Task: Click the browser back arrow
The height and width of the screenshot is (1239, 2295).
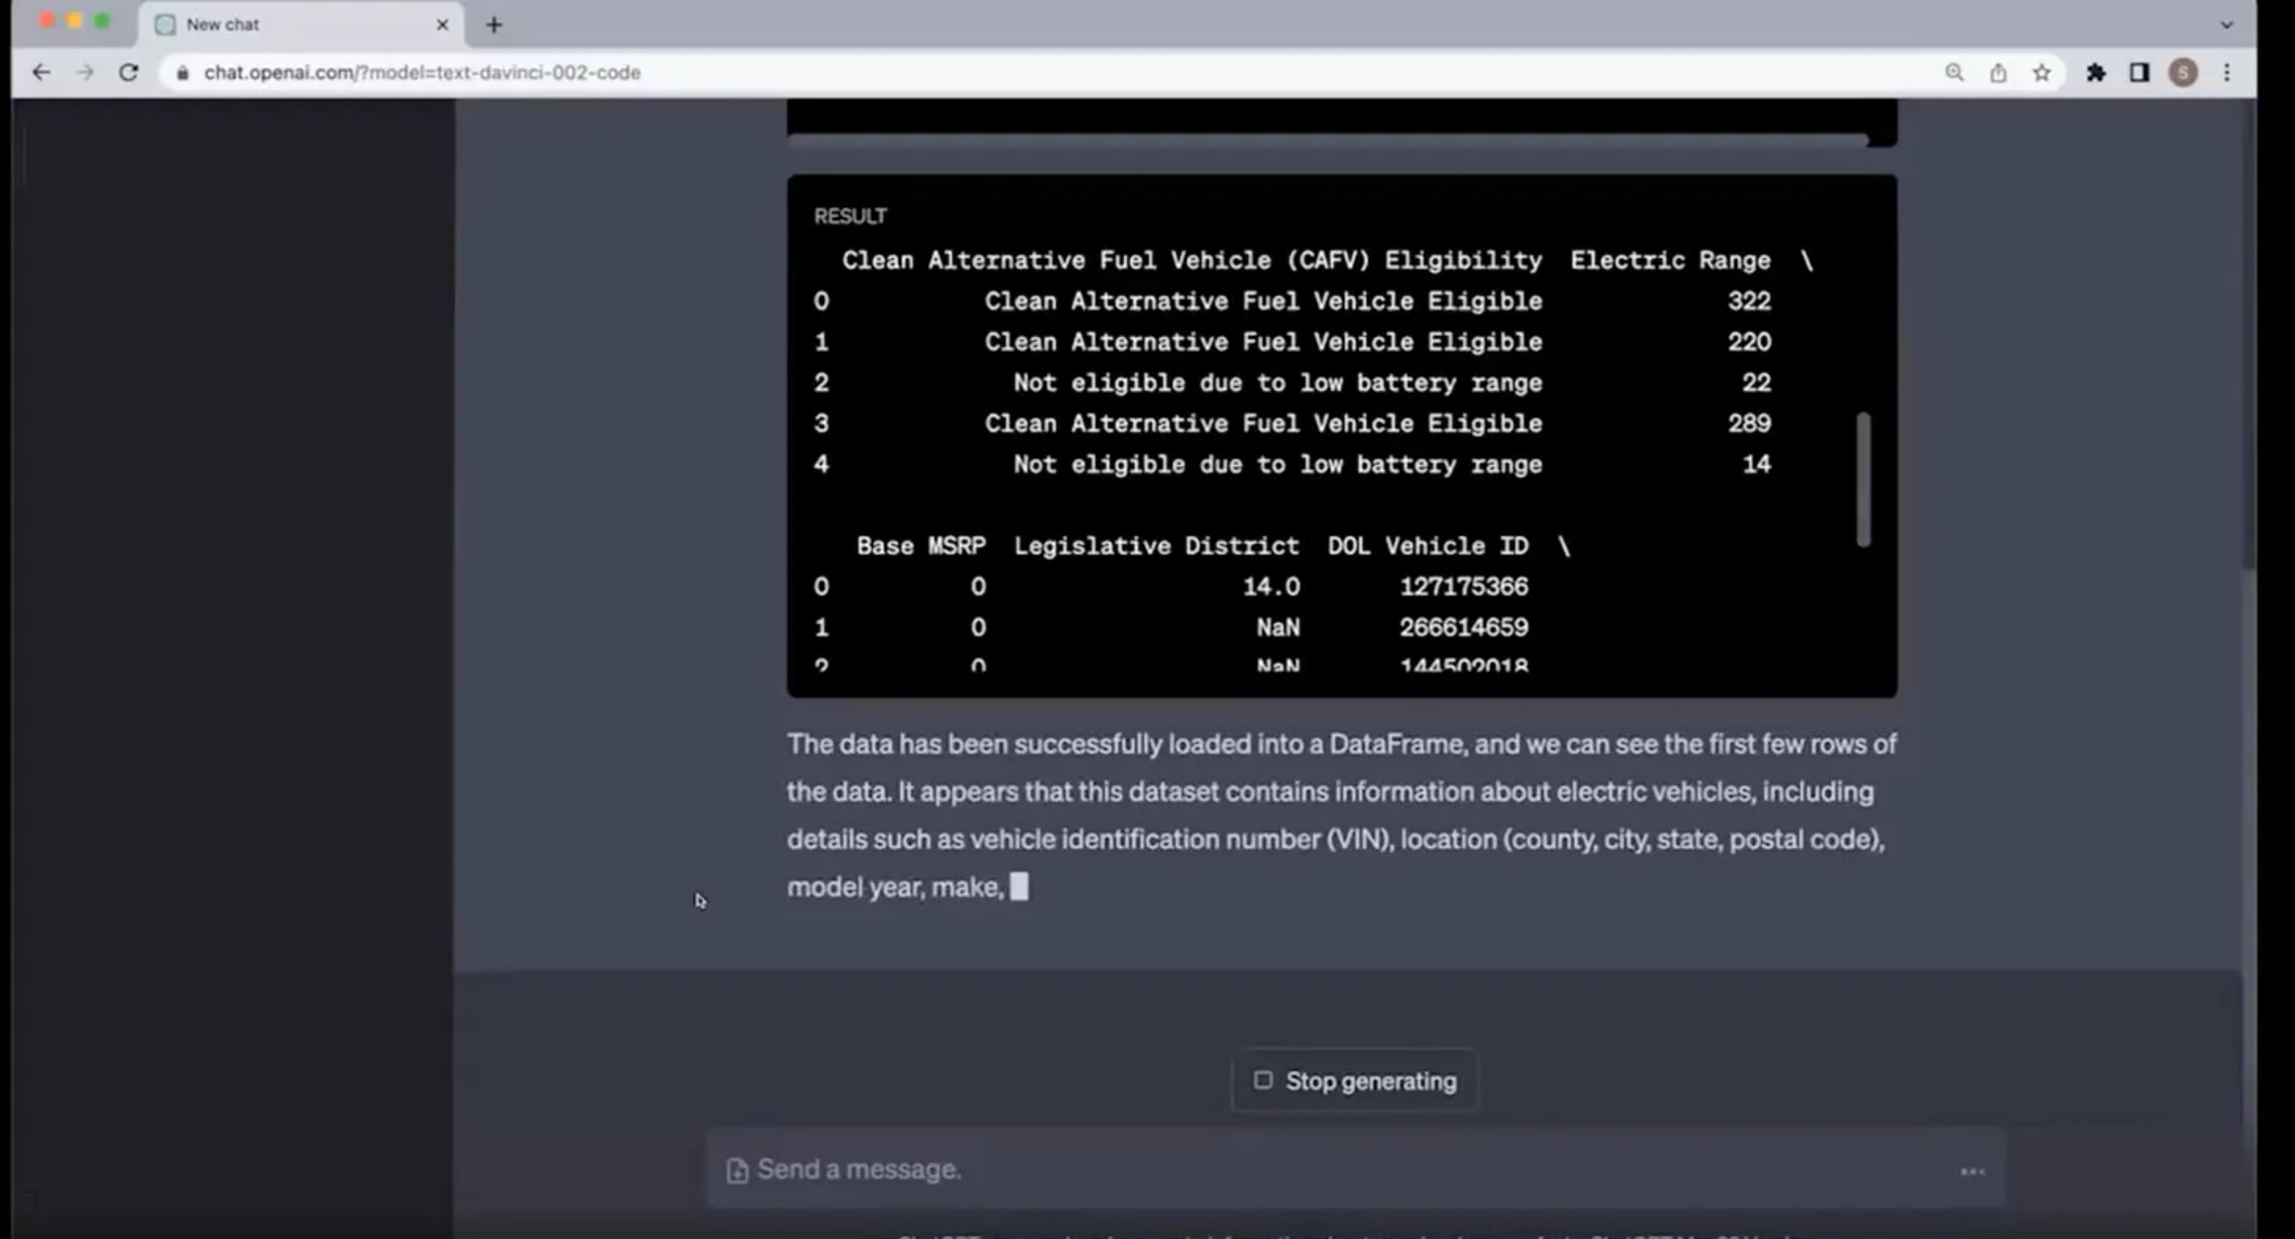Action: [41, 72]
